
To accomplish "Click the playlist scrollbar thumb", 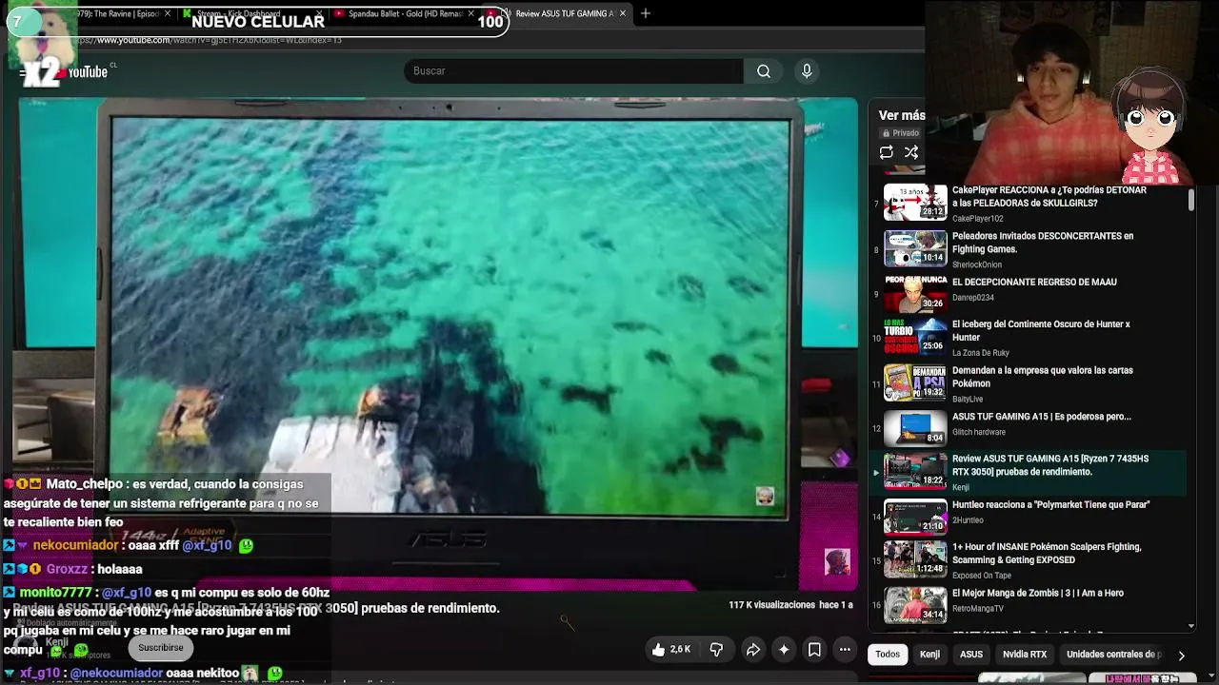I will coord(1191,200).
